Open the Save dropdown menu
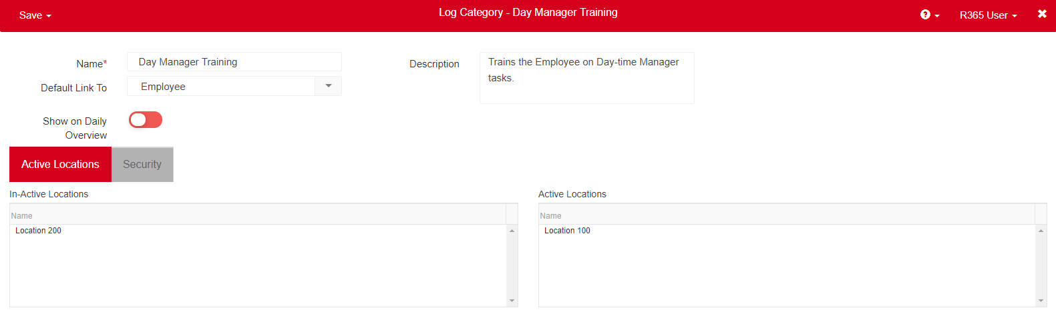 pos(35,15)
